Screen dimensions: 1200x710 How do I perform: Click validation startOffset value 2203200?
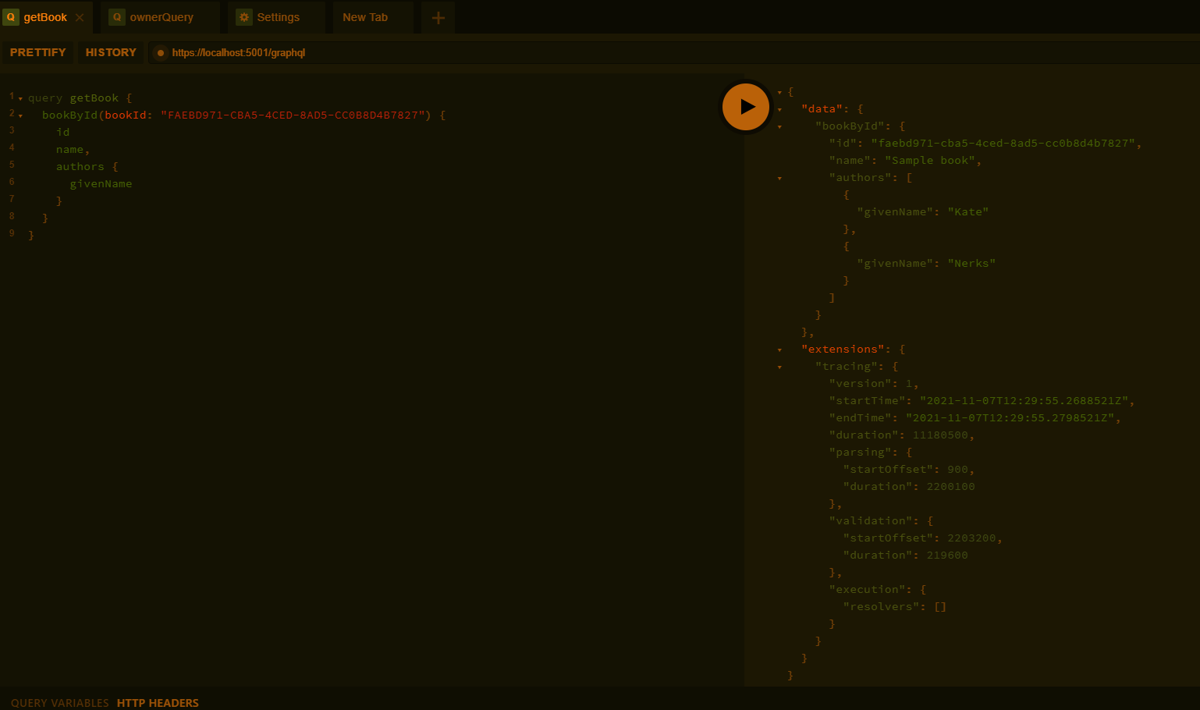tap(971, 538)
